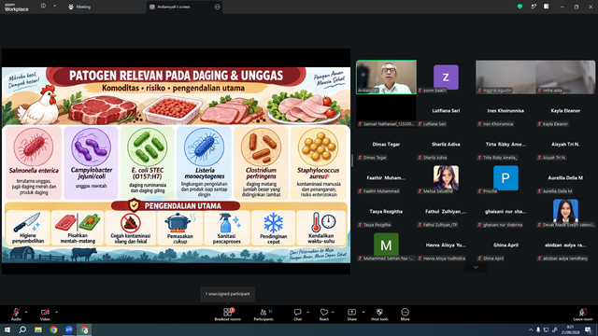
Task: Show next page of participant gallery
Action: [x=476, y=267]
